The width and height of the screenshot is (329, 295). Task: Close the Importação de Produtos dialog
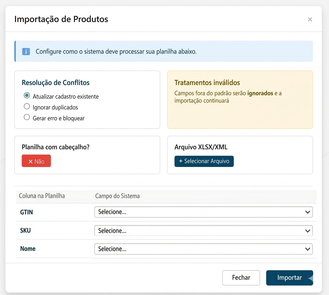(x=310, y=19)
